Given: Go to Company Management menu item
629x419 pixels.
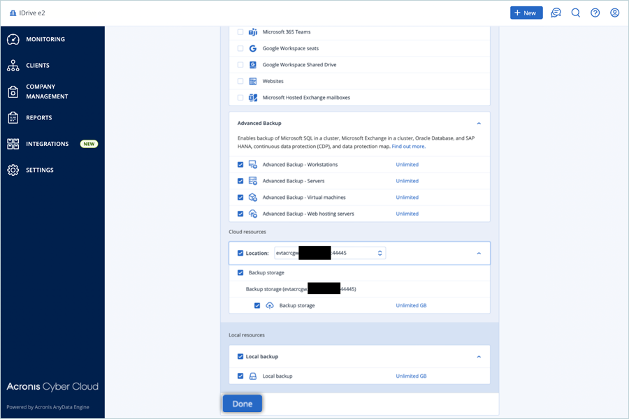Looking at the screenshot, I should tap(46, 91).
